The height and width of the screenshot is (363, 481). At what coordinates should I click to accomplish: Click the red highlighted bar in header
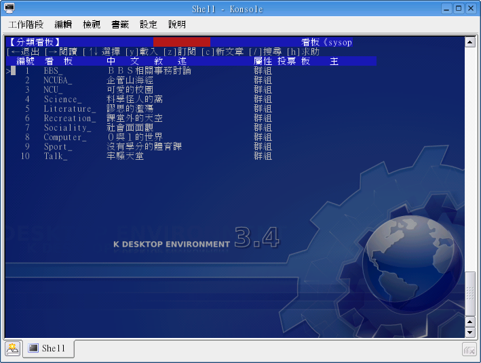tap(181, 42)
